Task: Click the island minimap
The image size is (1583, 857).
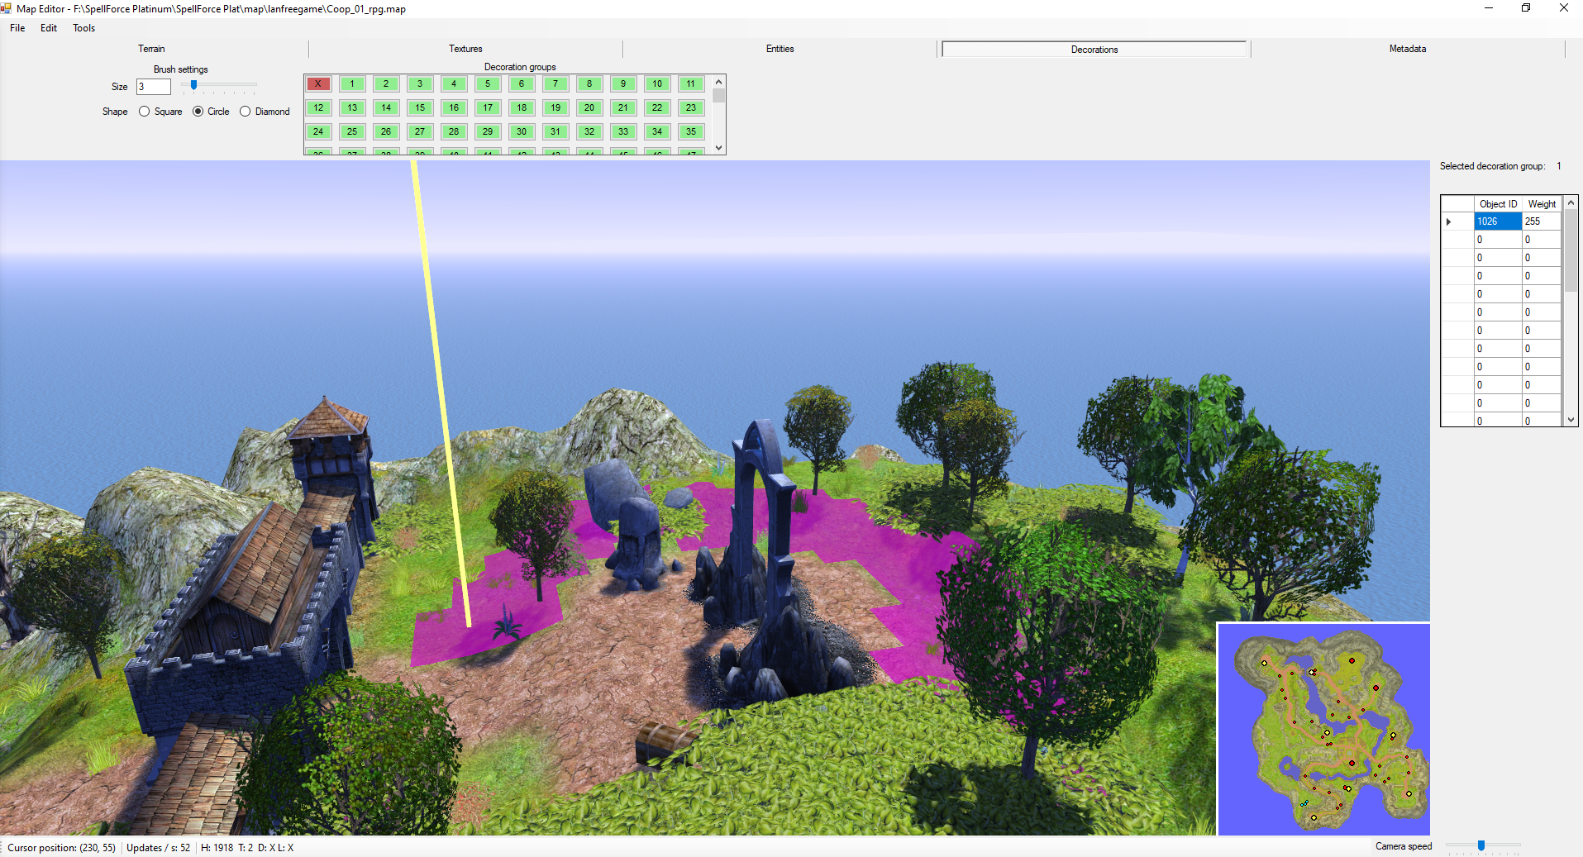Action: click(1323, 730)
